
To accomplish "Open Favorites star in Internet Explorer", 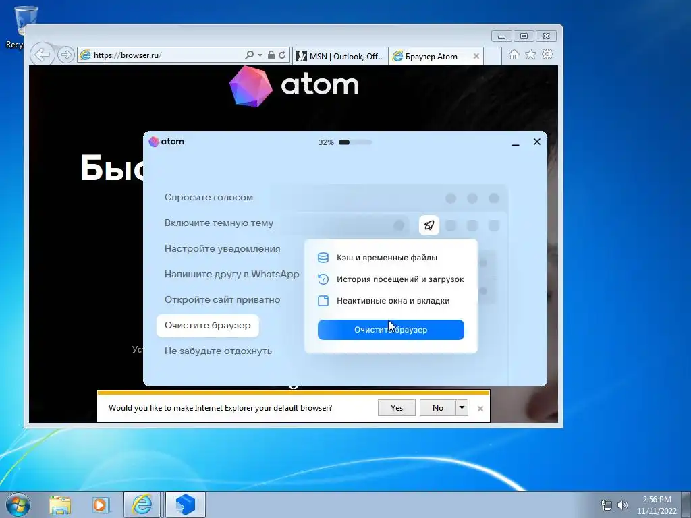I will pos(530,55).
